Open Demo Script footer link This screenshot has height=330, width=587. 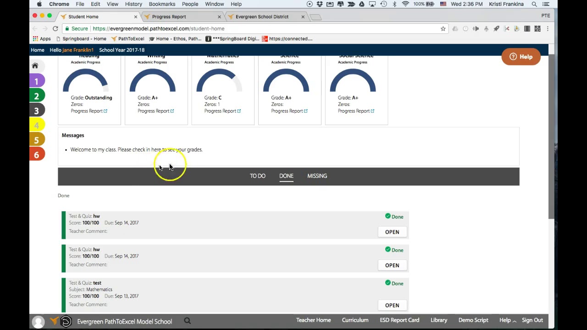pos(473,320)
